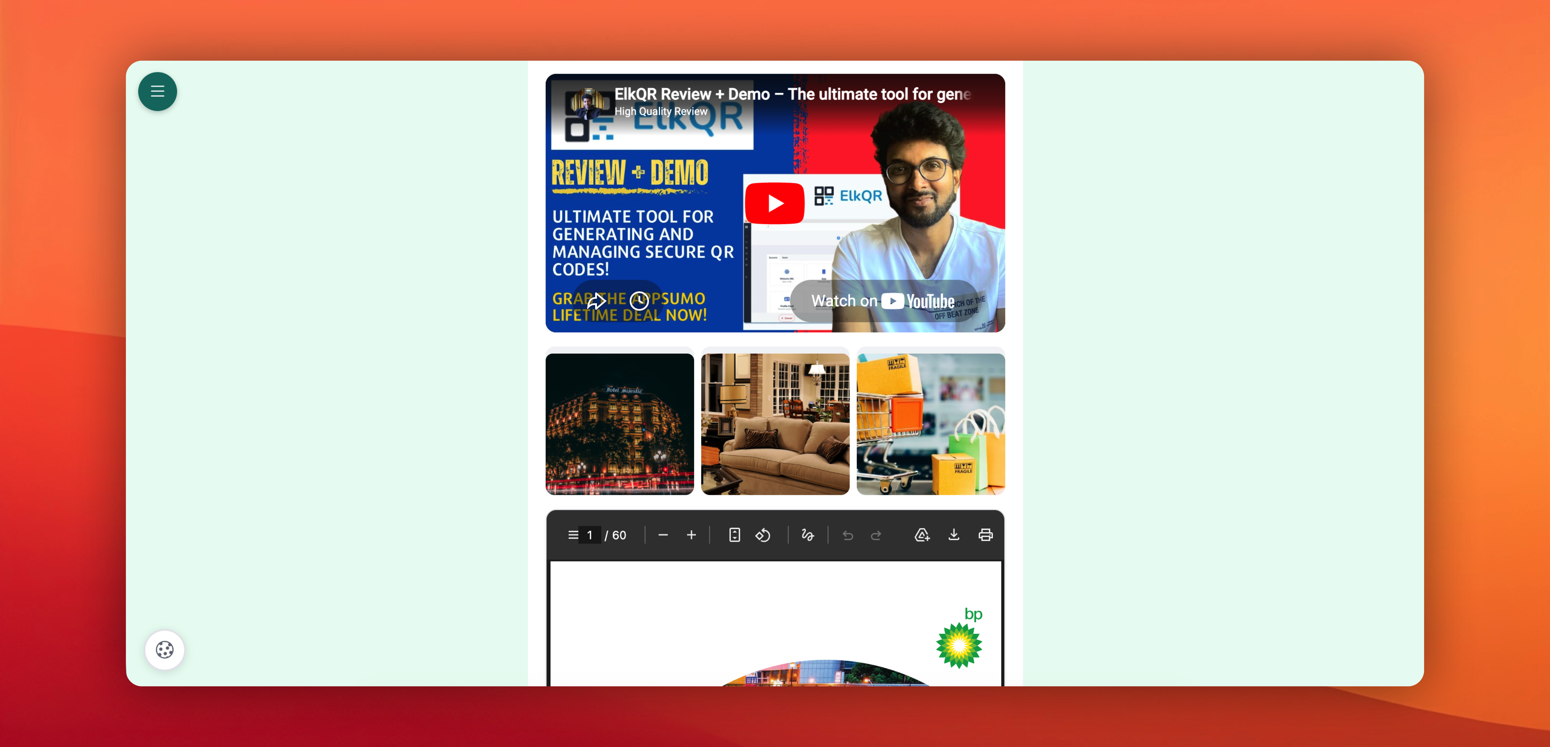
Task: Click the PDF undo arrow
Action: (x=848, y=535)
